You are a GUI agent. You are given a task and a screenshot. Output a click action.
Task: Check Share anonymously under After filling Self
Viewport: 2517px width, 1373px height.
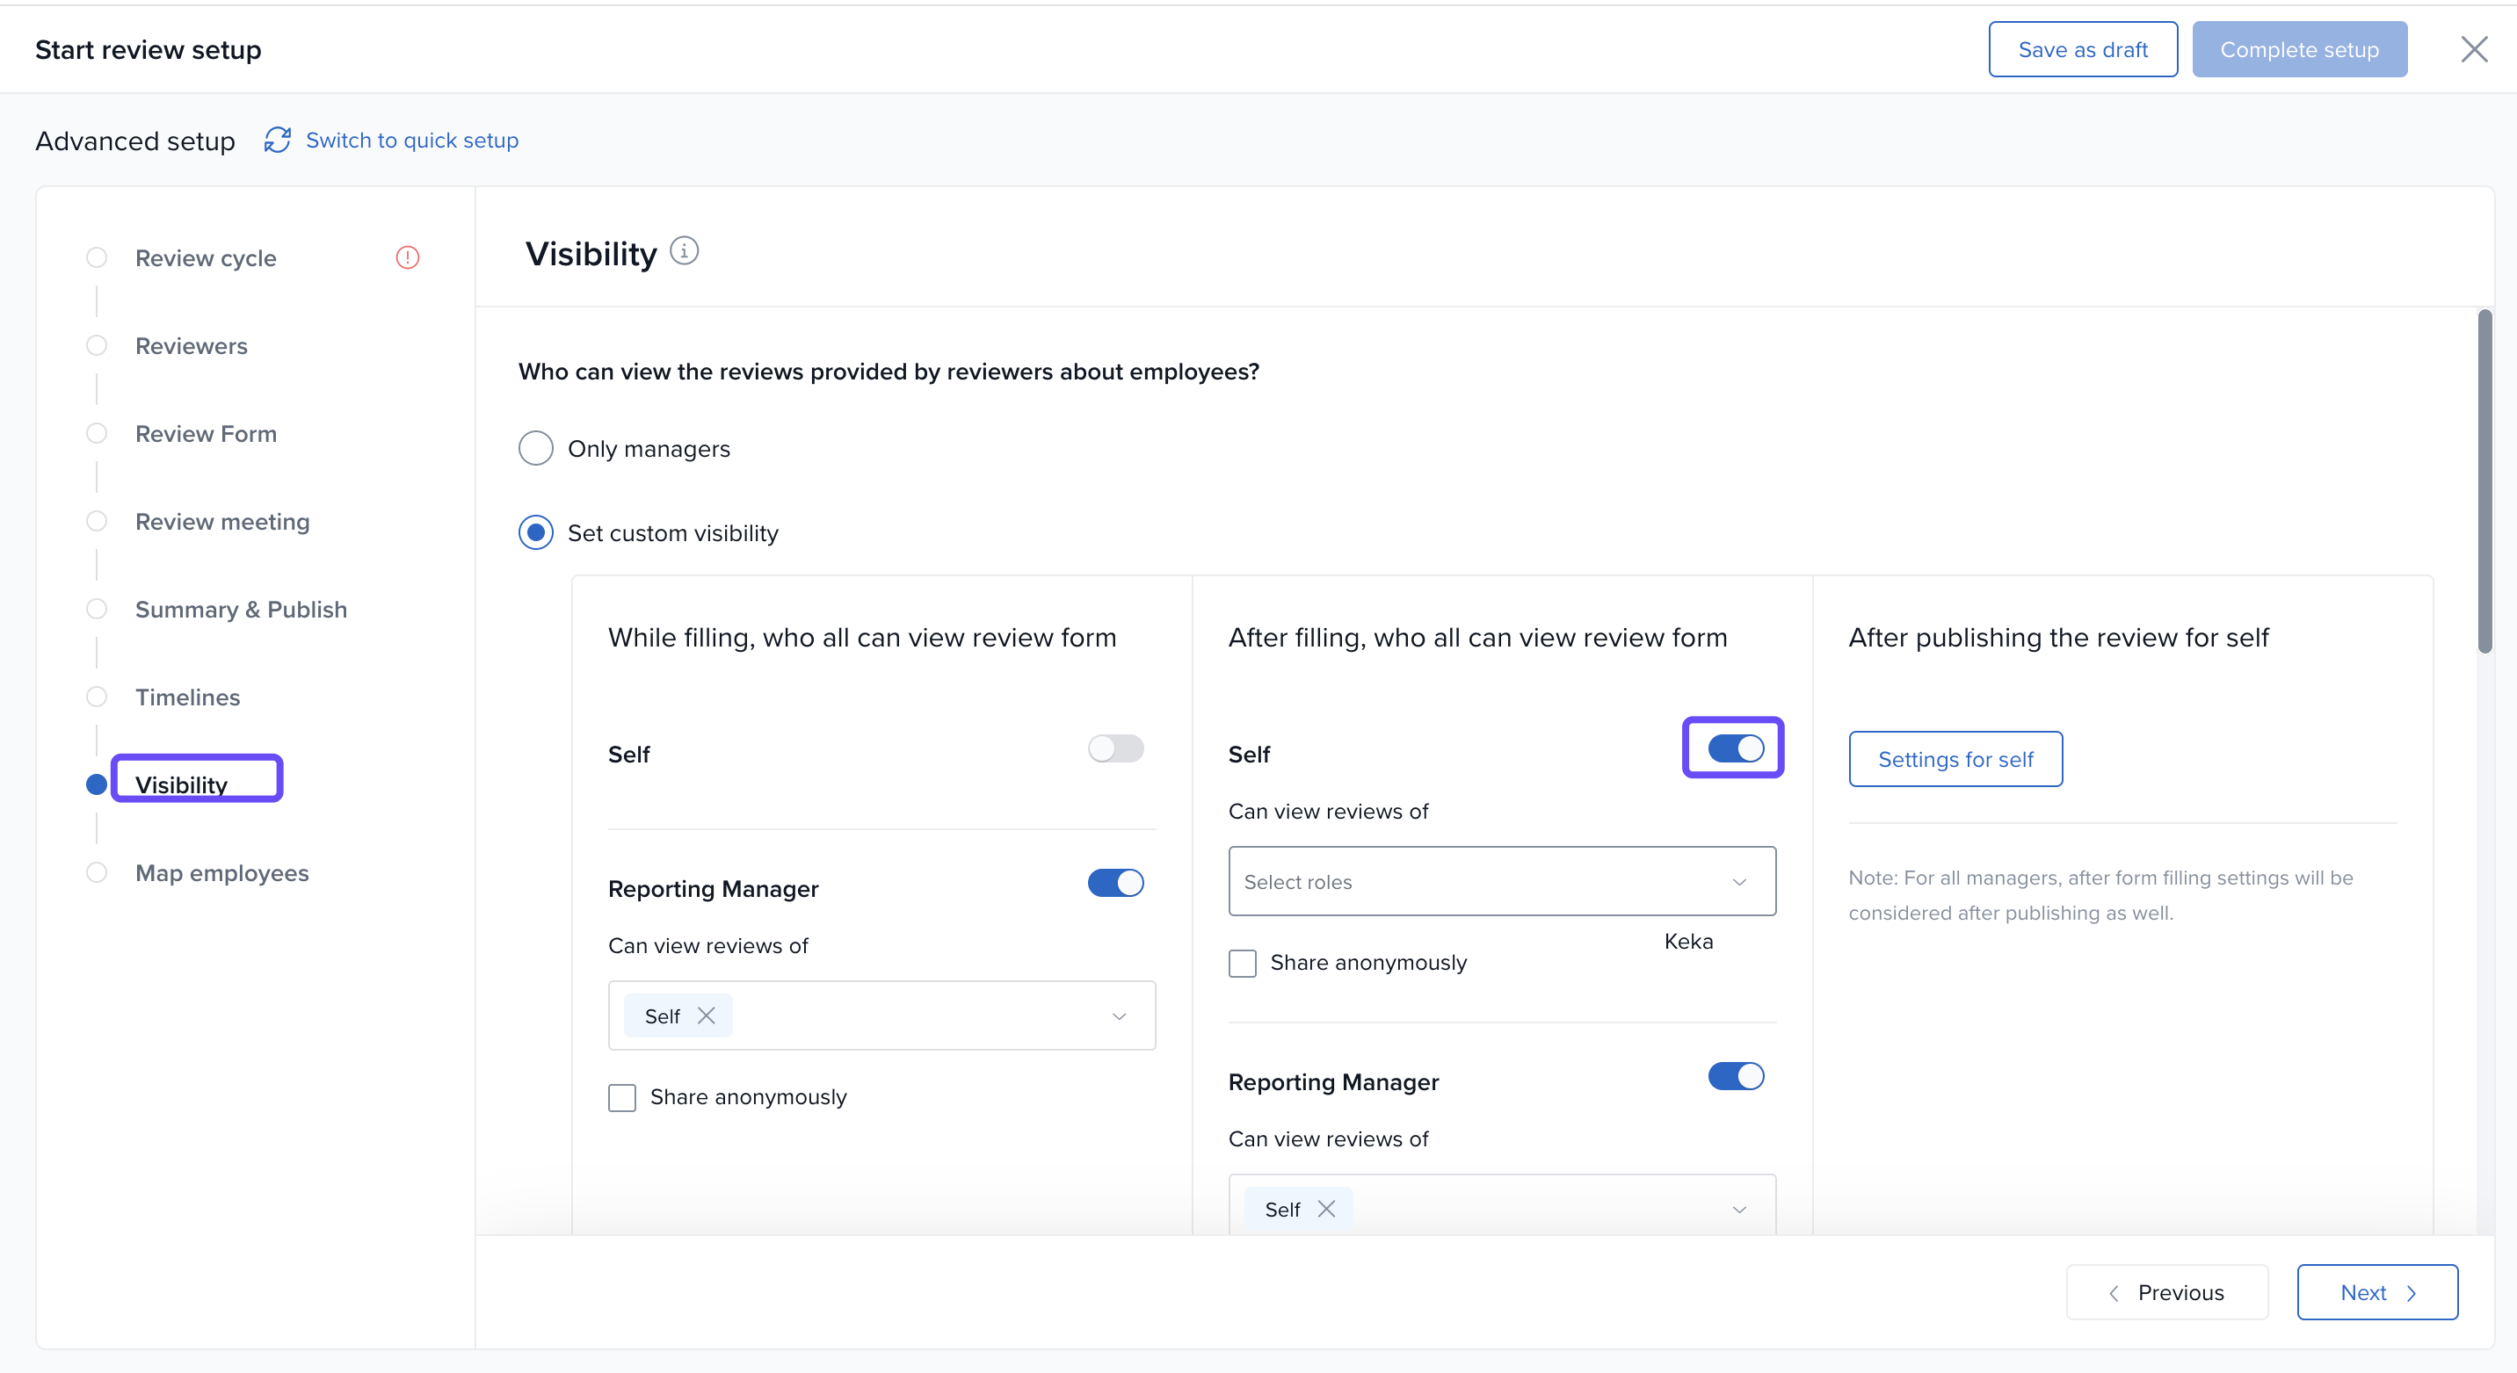[x=1242, y=963]
